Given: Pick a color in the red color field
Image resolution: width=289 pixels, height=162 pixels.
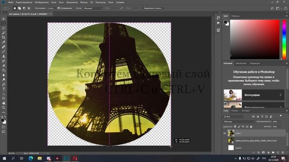Looking at the screenshot, I should tap(255, 40).
